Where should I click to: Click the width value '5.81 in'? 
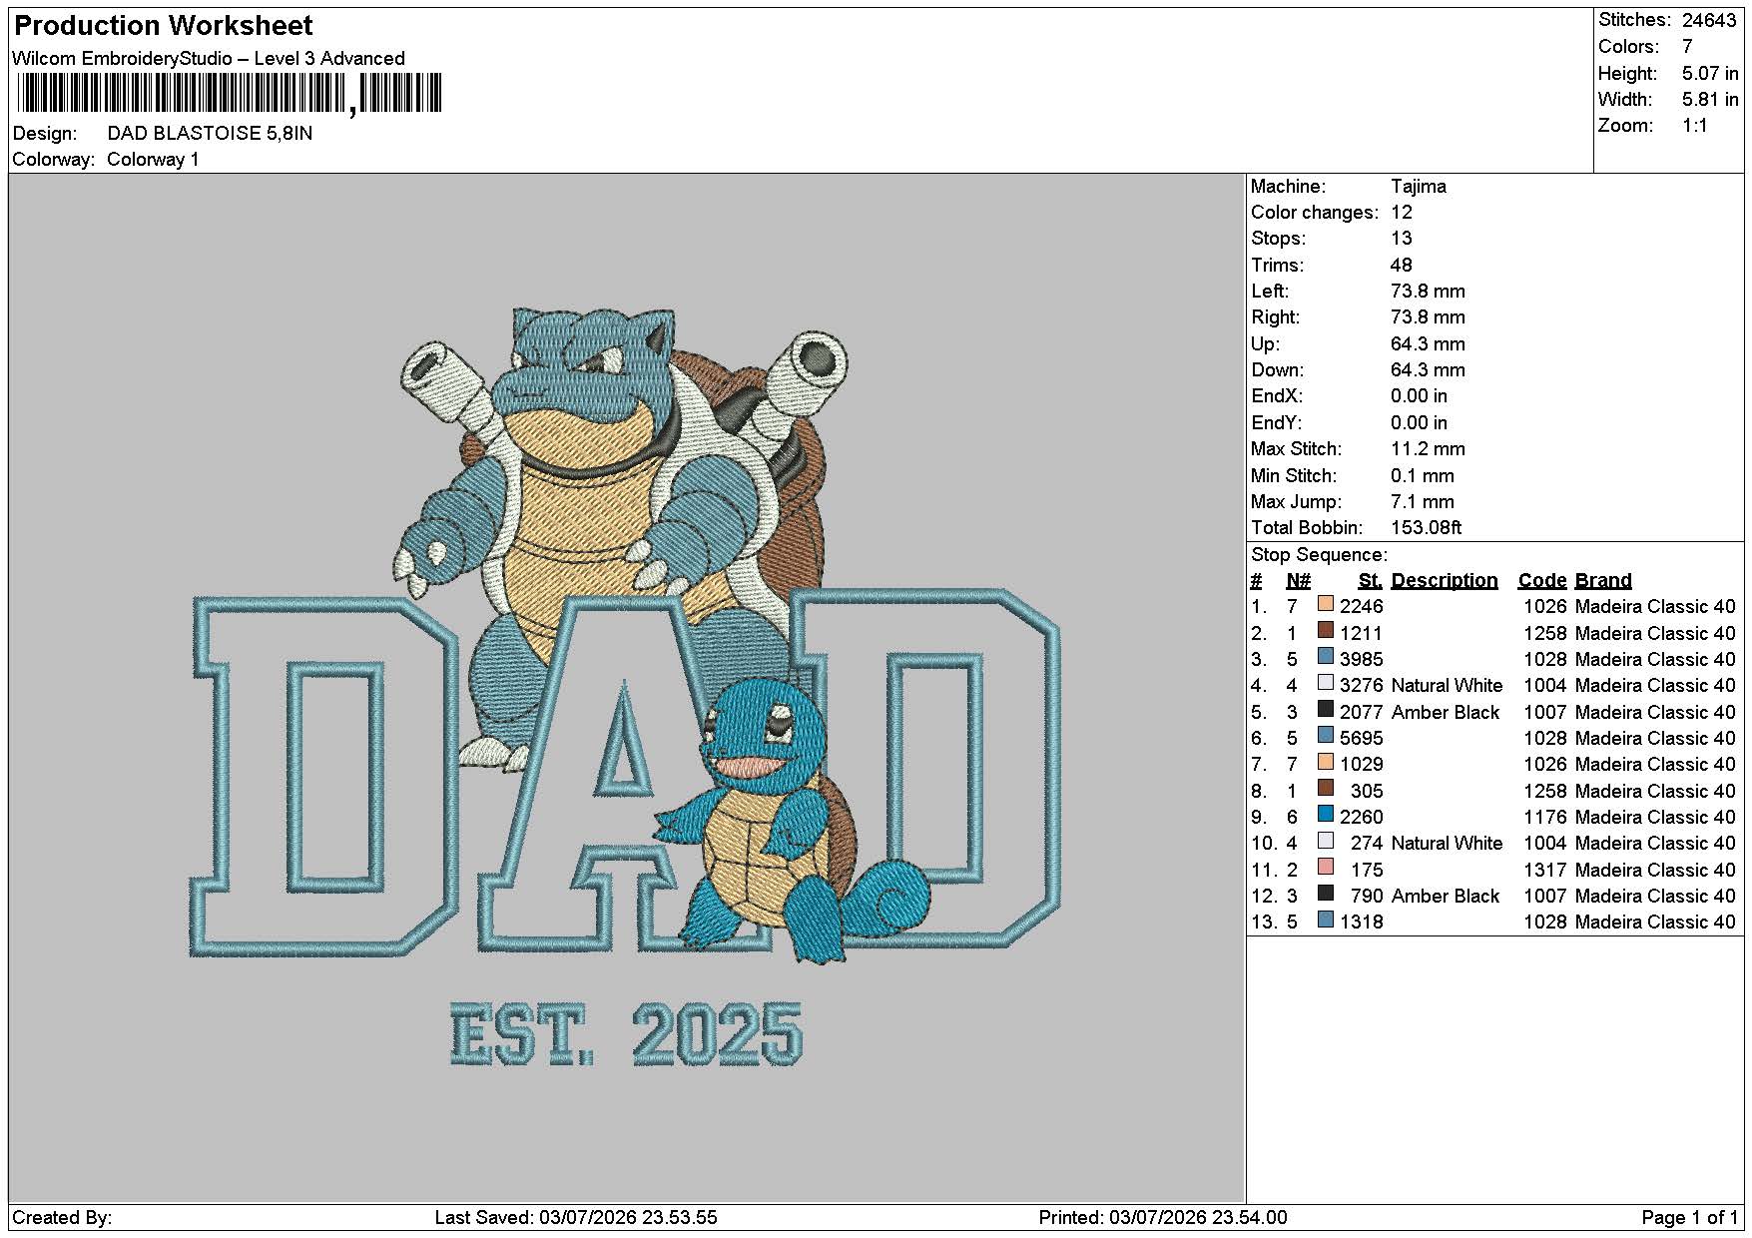pyautogui.click(x=1710, y=99)
